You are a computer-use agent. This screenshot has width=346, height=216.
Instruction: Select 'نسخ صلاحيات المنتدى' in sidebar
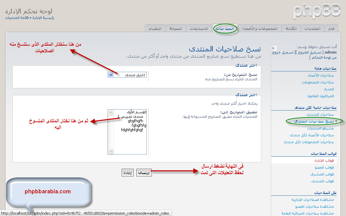[x=314, y=121]
